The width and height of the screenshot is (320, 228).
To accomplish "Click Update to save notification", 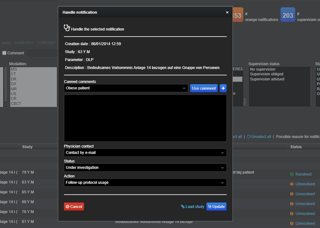I will 216,206.
